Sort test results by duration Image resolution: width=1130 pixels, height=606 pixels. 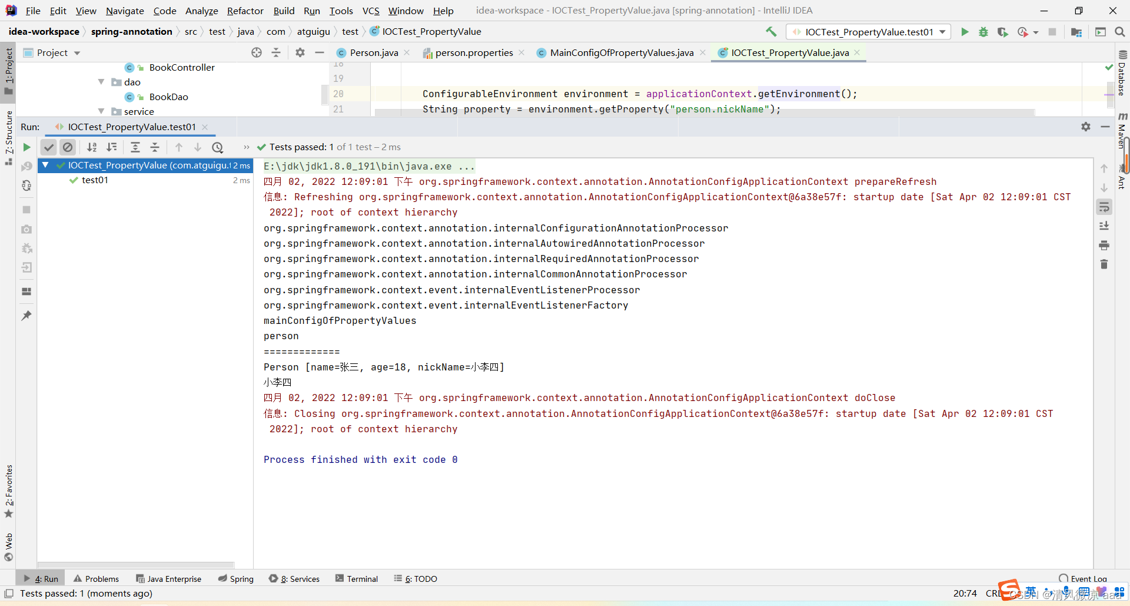(x=111, y=147)
